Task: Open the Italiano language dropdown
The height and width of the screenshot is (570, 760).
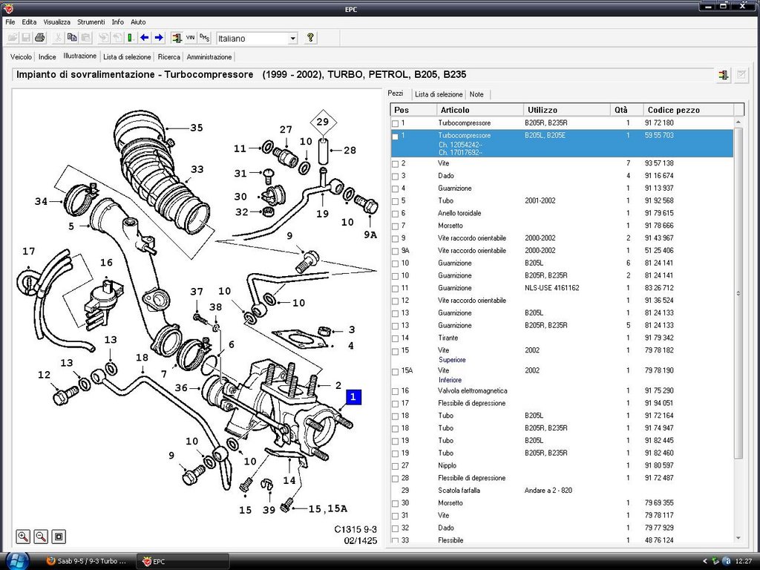Action: [292, 38]
